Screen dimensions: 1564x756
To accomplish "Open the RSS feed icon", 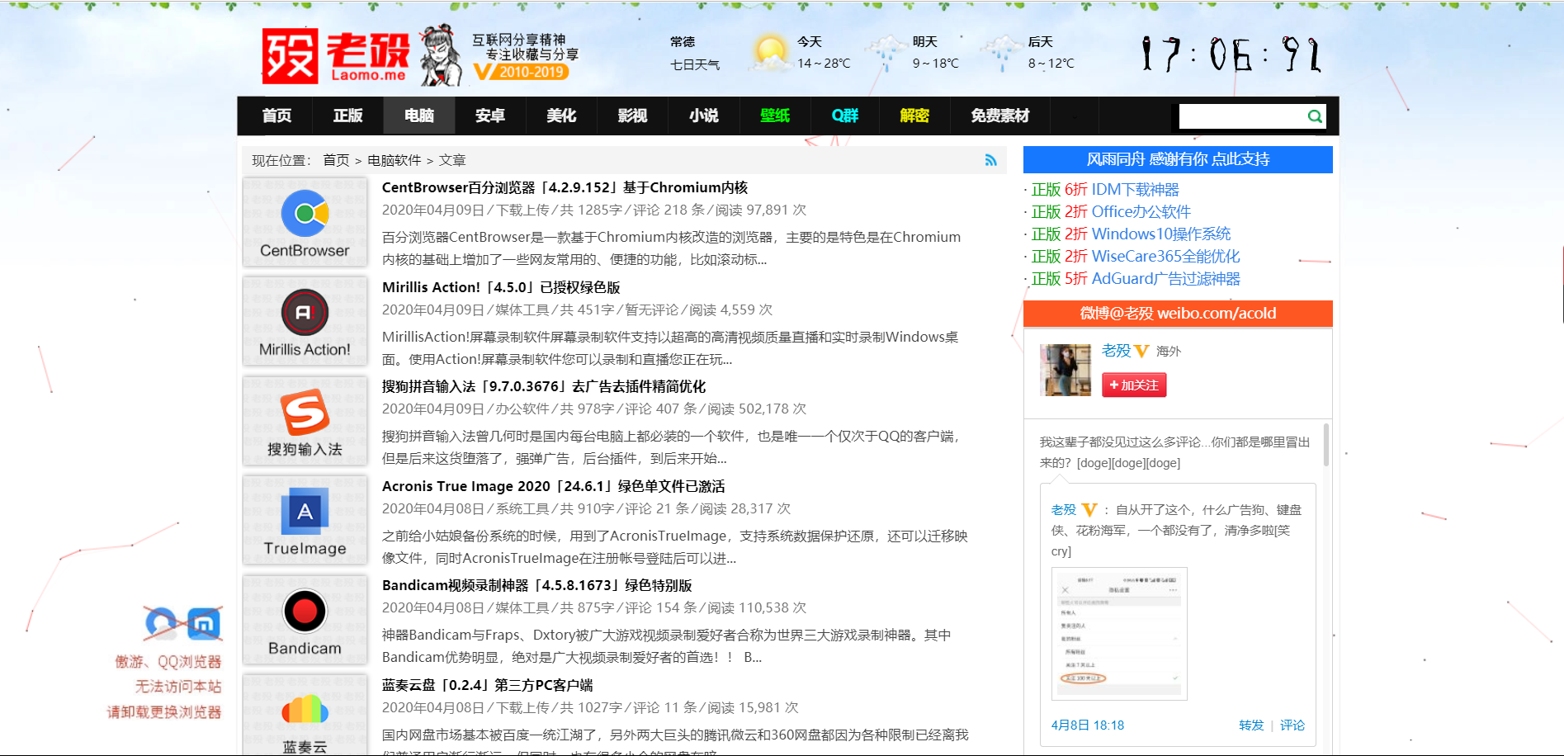I will 990,160.
